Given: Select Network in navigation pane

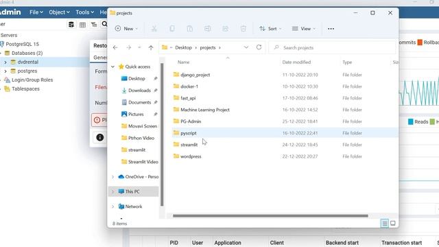Looking at the screenshot, I should tap(130, 207).
